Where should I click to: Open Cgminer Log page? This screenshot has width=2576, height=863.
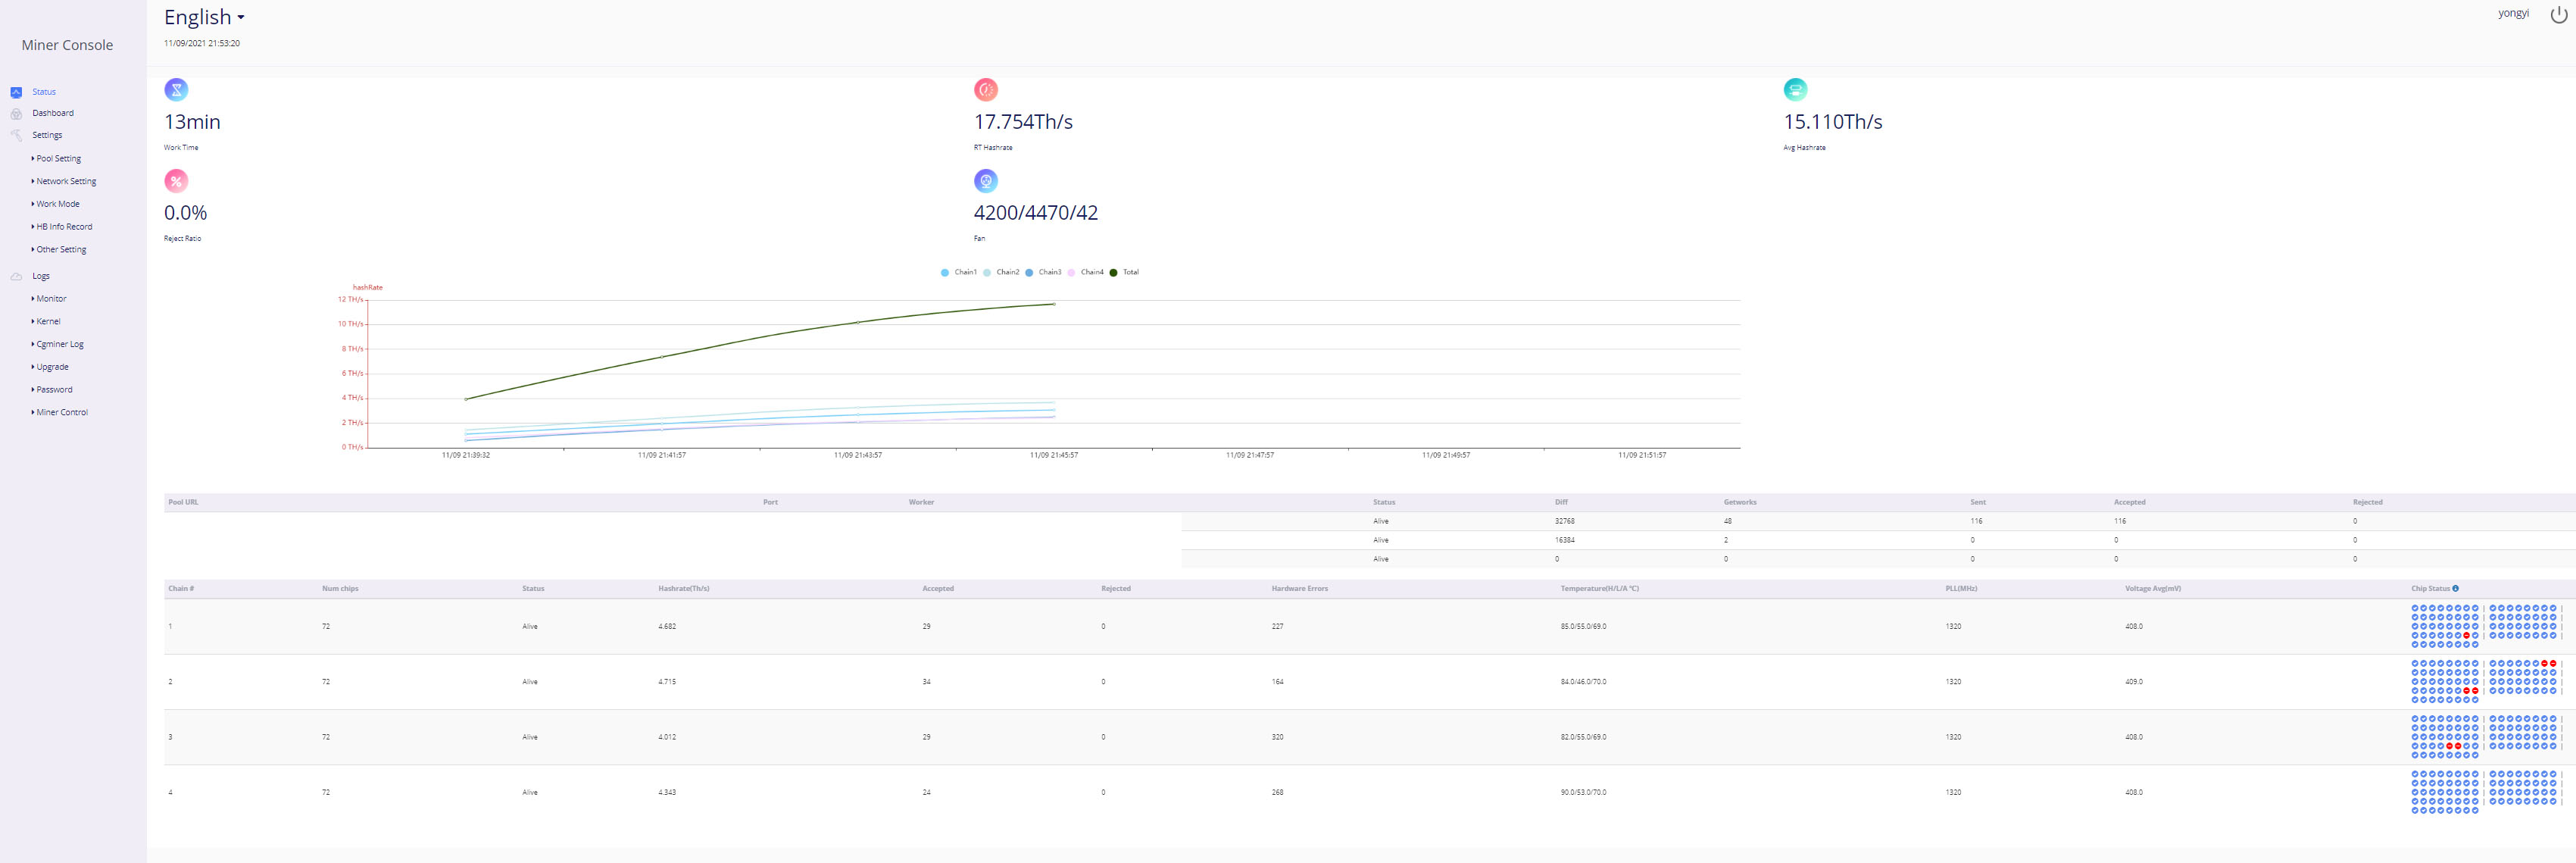(x=58, y=344)
